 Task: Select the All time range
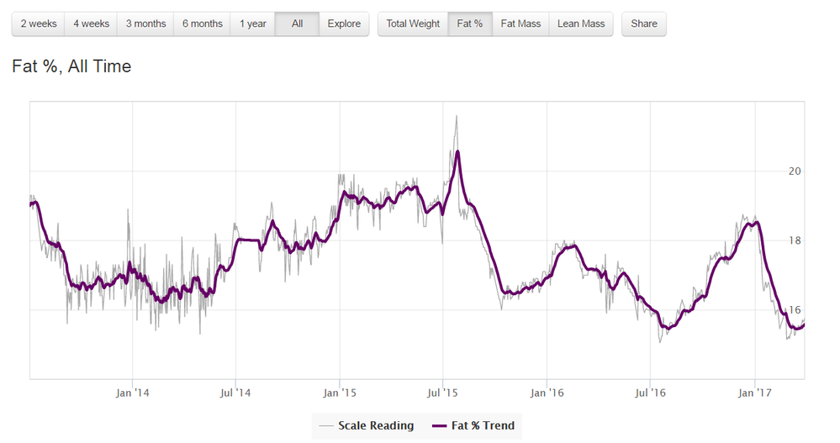297,24
